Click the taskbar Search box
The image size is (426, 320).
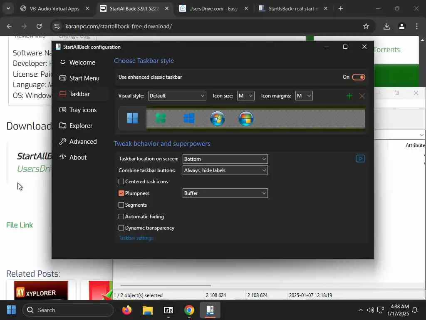[68, 310]
